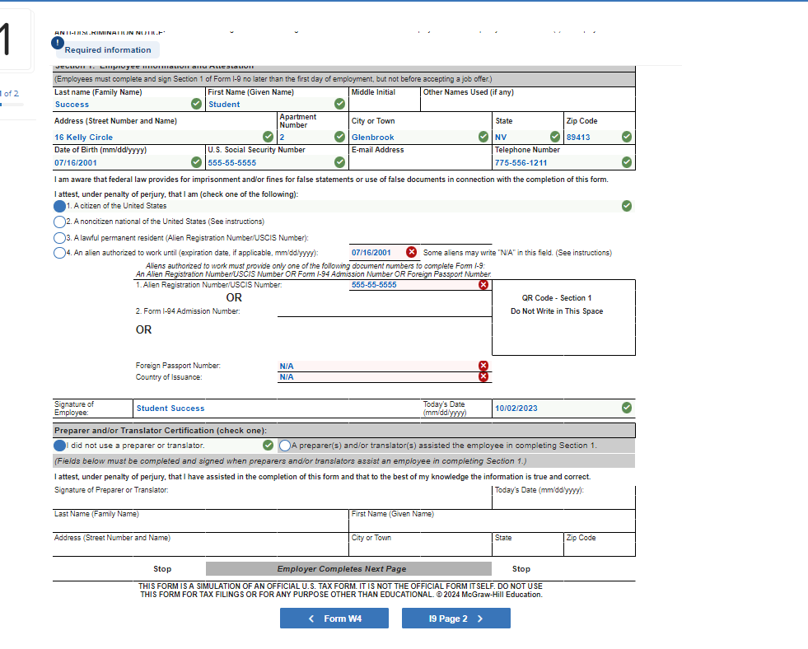Go to I9 Page 2
This screenshot has width=808, height=649.
(456, 618)
